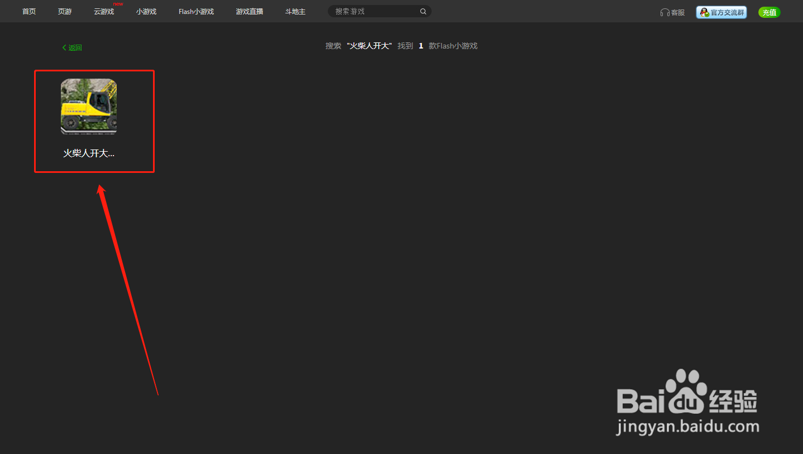Open 客服 customer service

pyautogui.click(x=672, y=12)
